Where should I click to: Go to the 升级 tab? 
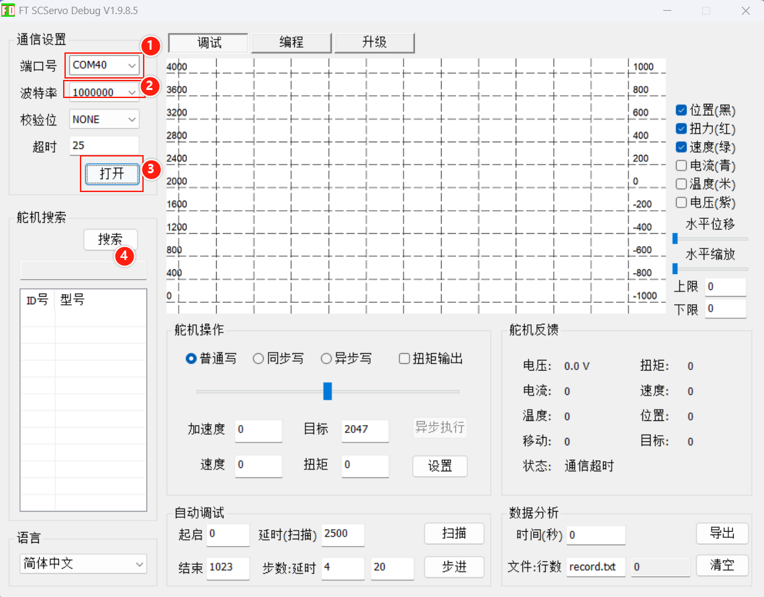coord(374,43)
